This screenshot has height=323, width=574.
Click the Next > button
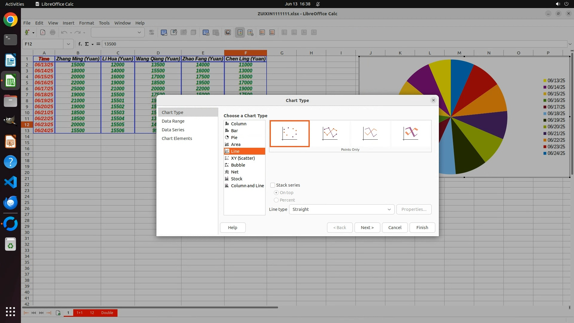367,228
